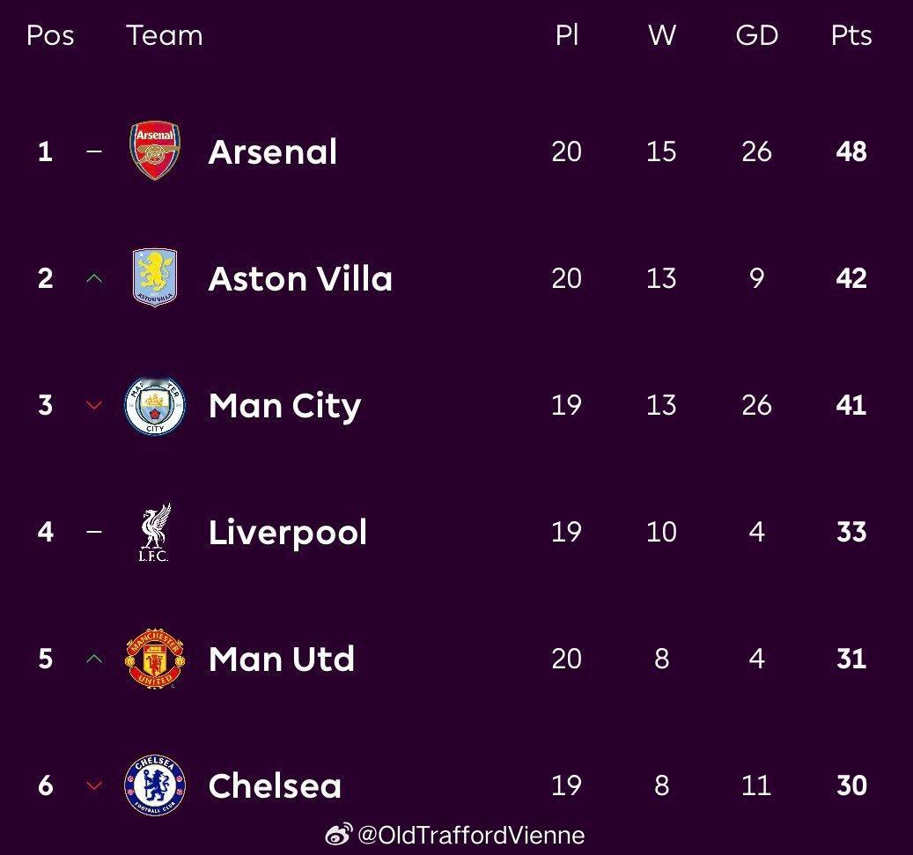
Task: Select the Liverpool liver bird crest
Action: coord(155,532)
